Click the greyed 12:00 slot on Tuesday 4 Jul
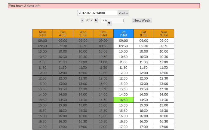 coord(63,73)
